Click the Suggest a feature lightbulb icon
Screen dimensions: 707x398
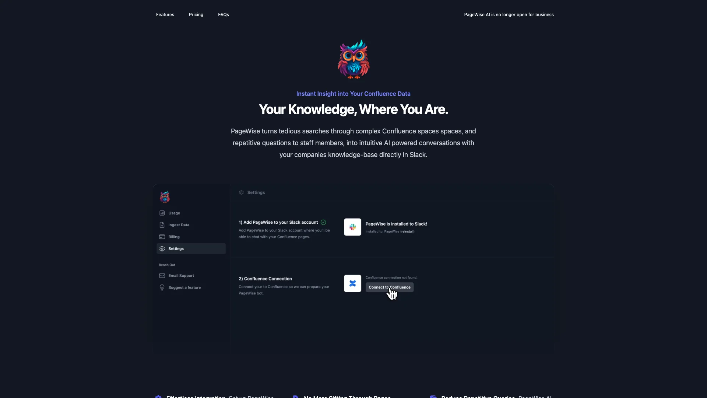(x=162, y=287)
